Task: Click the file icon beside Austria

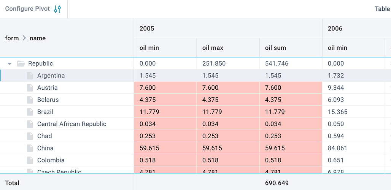Action: [x=30, y=88]
